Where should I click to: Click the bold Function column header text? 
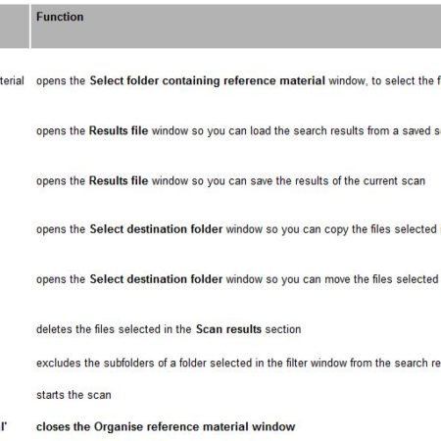click(60, 17)
